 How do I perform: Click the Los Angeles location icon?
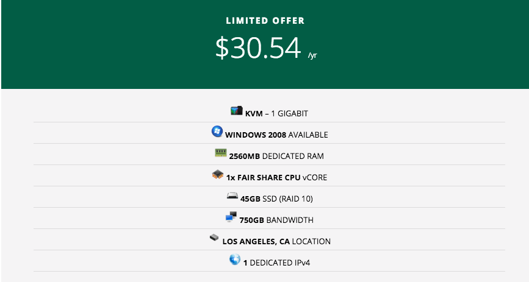point(214,239)
